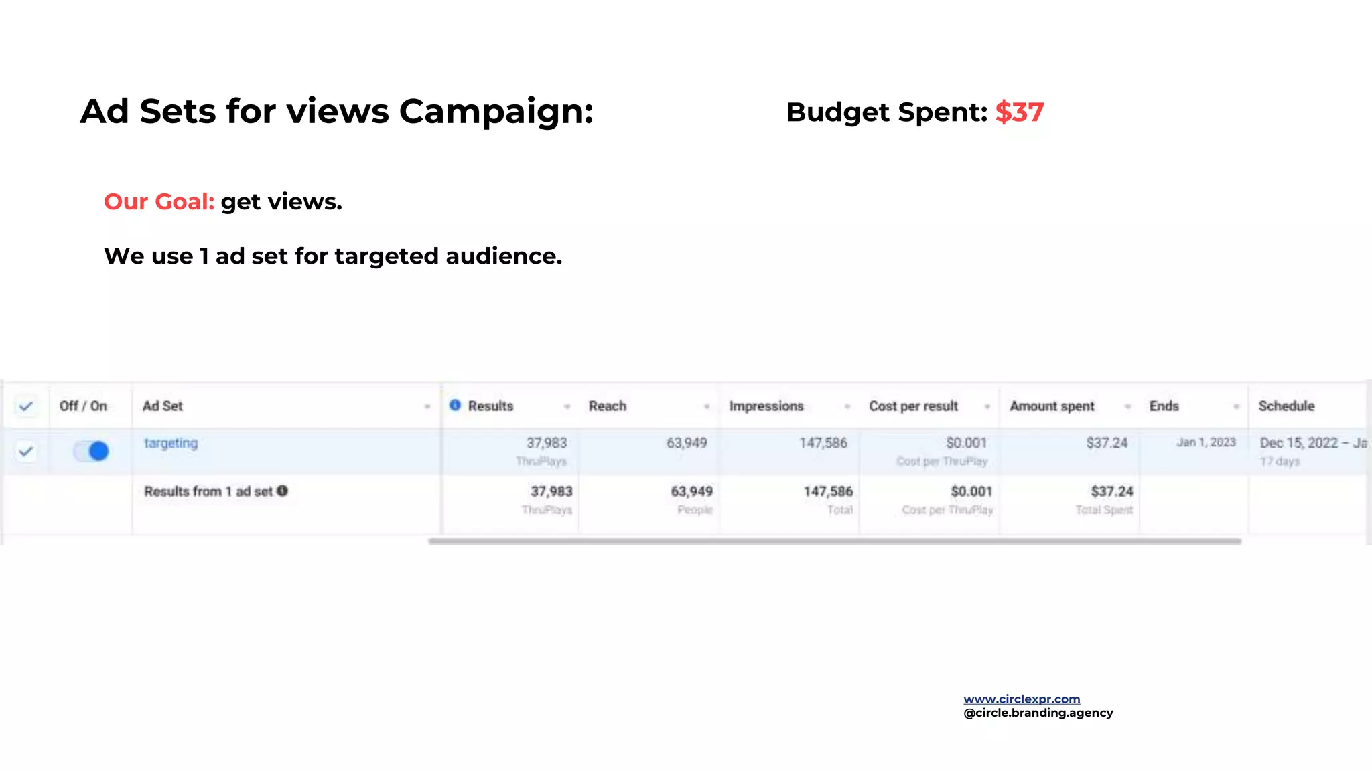Screen dimensions: 1372x771
Task: Open the Ad Set column dropdown arrow
Action: [427, 406]
